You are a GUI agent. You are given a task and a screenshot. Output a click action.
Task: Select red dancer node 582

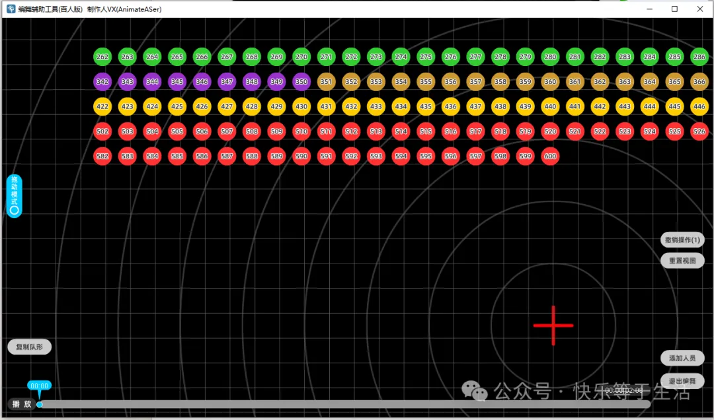(102, 156)
